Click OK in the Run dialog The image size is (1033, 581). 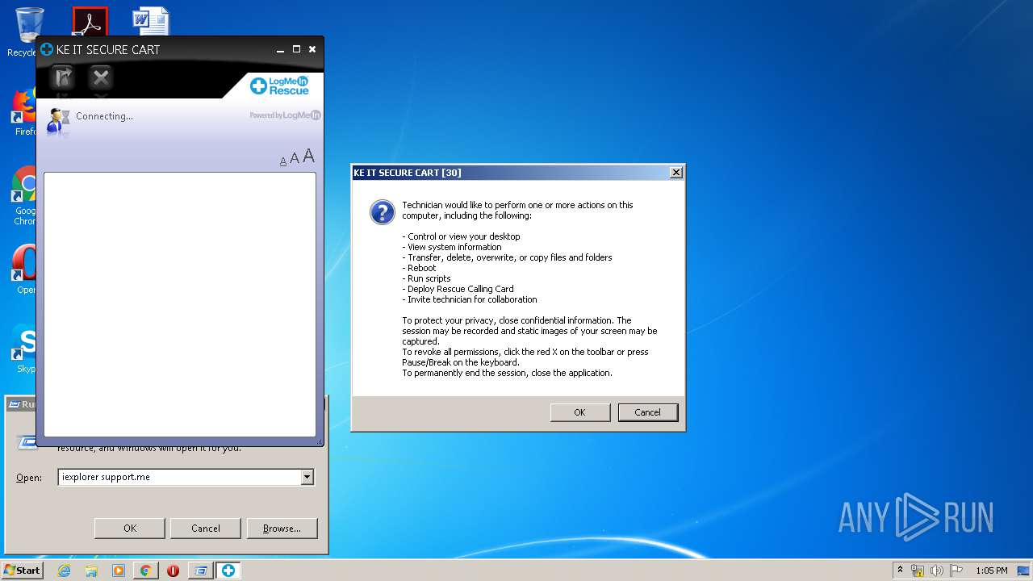pyautogui.click(x=130, y=529)
